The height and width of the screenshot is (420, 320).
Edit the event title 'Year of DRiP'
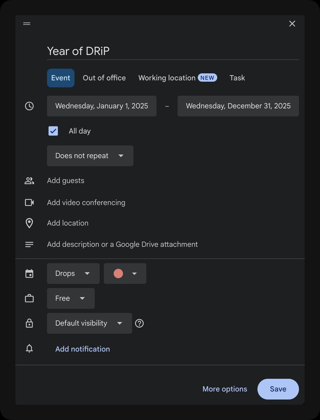click(x=173, y=51)
